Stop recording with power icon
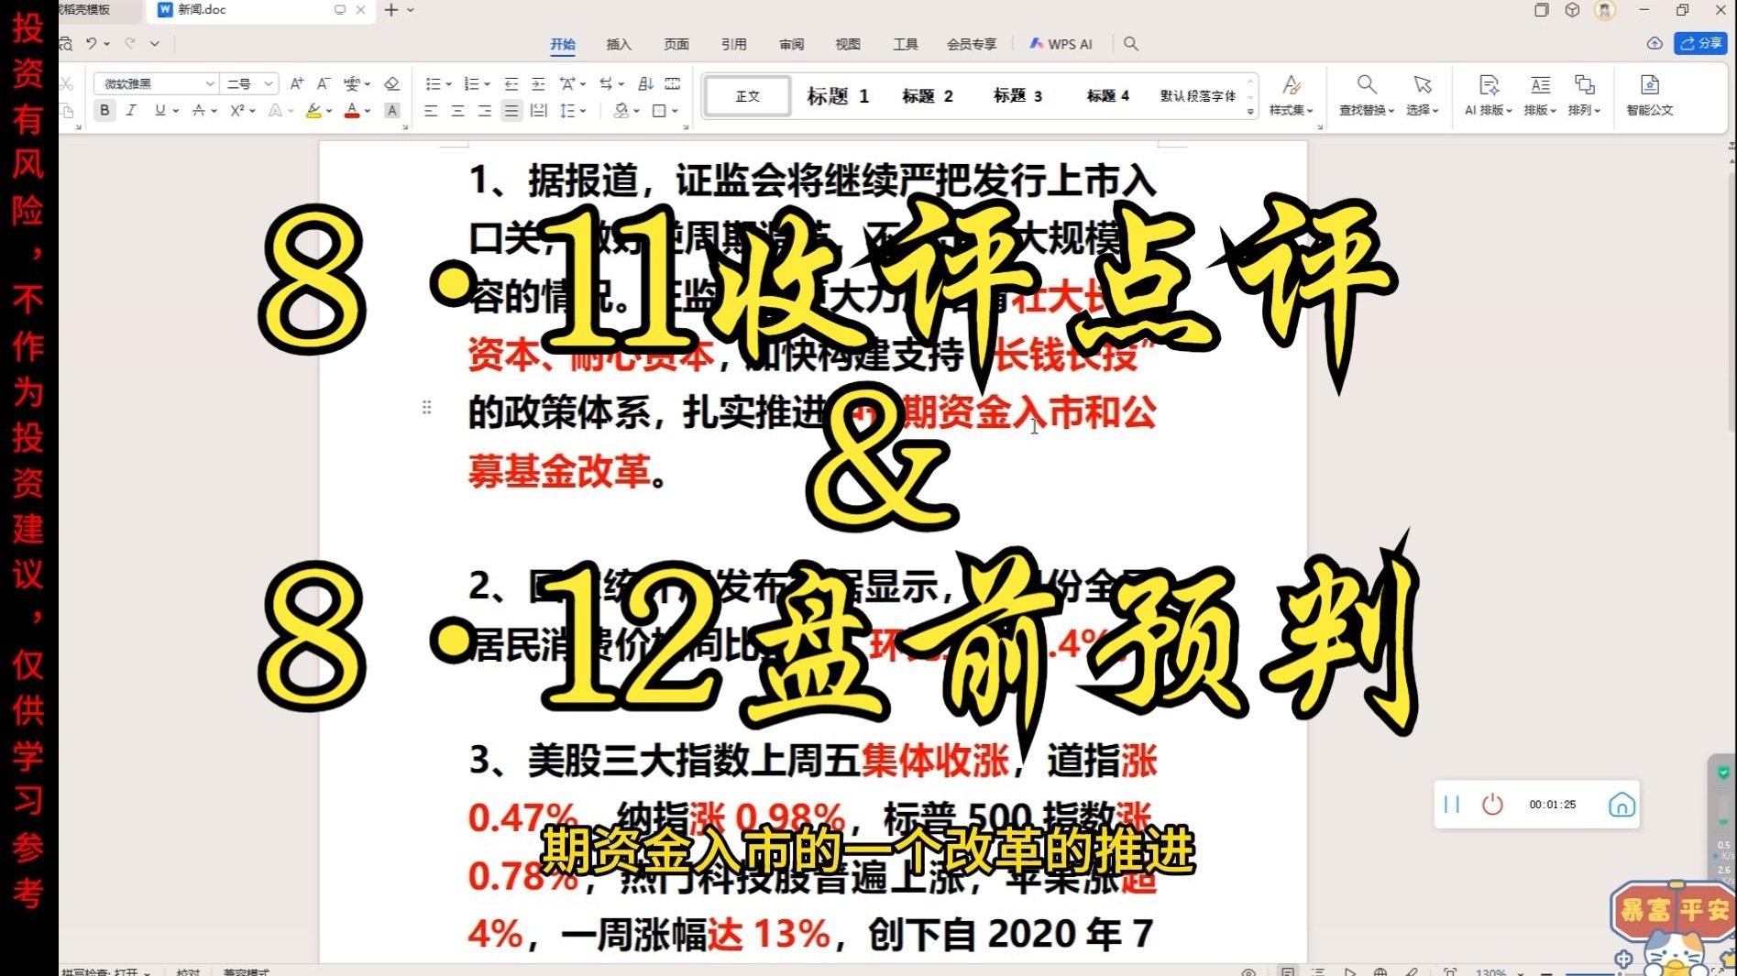 1492,805
